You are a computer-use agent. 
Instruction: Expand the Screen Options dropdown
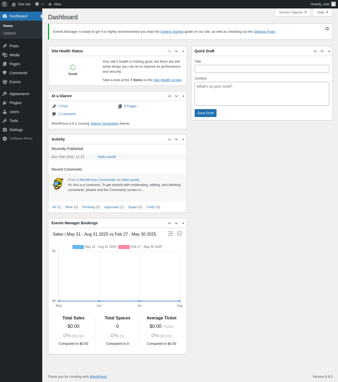(x=293, y=12)
